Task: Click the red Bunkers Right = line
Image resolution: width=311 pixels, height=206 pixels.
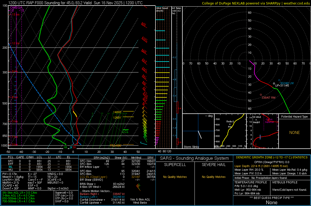Action: pos(102,194)
